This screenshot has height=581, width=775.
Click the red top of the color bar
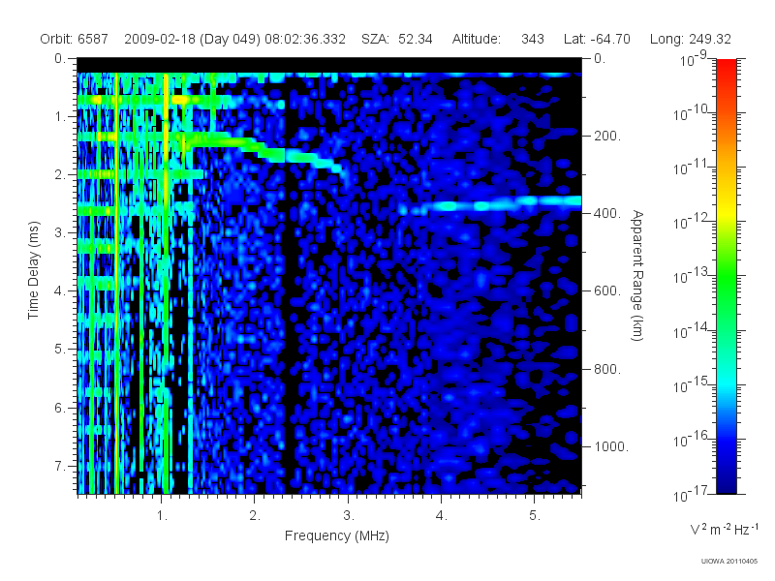pos(726,69)
